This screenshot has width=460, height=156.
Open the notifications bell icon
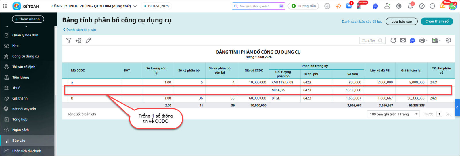(410, 6)
